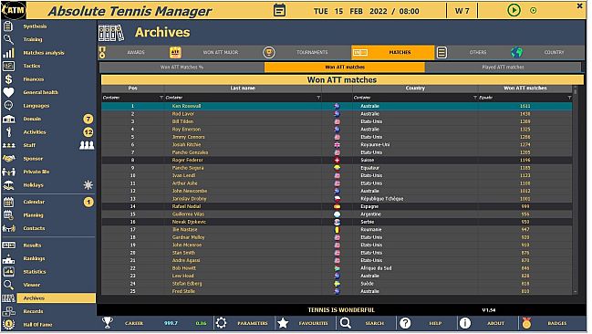
Task: Open Parameters from bottom bar
Action: click(243, 323)
